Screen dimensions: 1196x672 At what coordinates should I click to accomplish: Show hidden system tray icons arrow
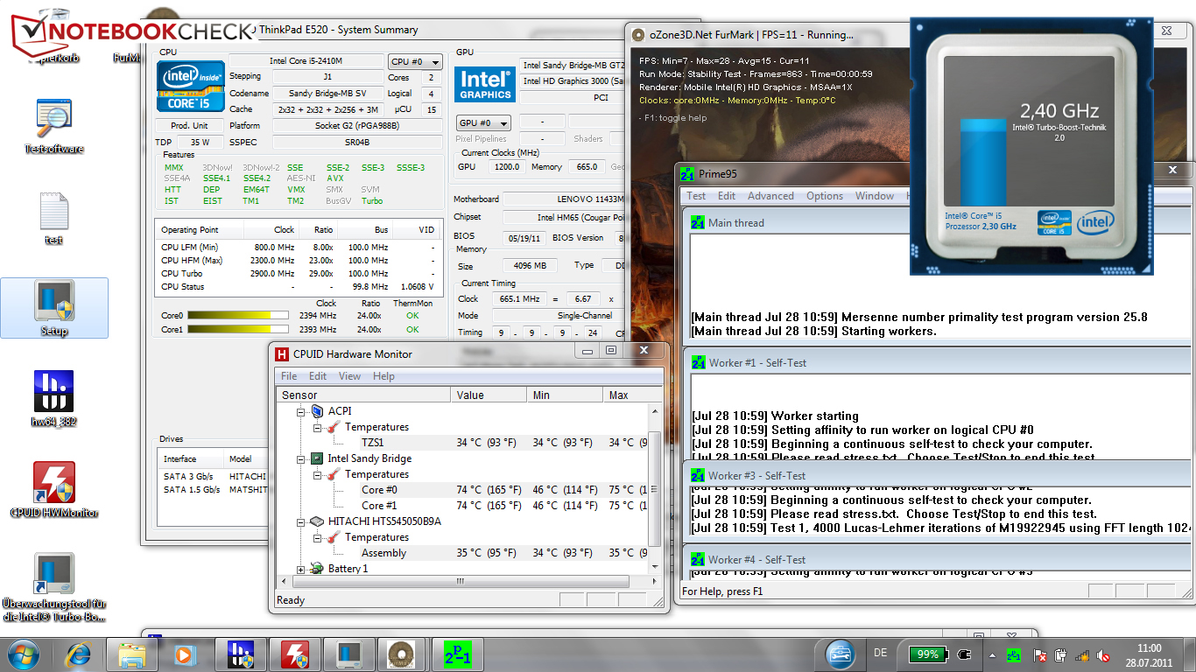pos(992,654)
